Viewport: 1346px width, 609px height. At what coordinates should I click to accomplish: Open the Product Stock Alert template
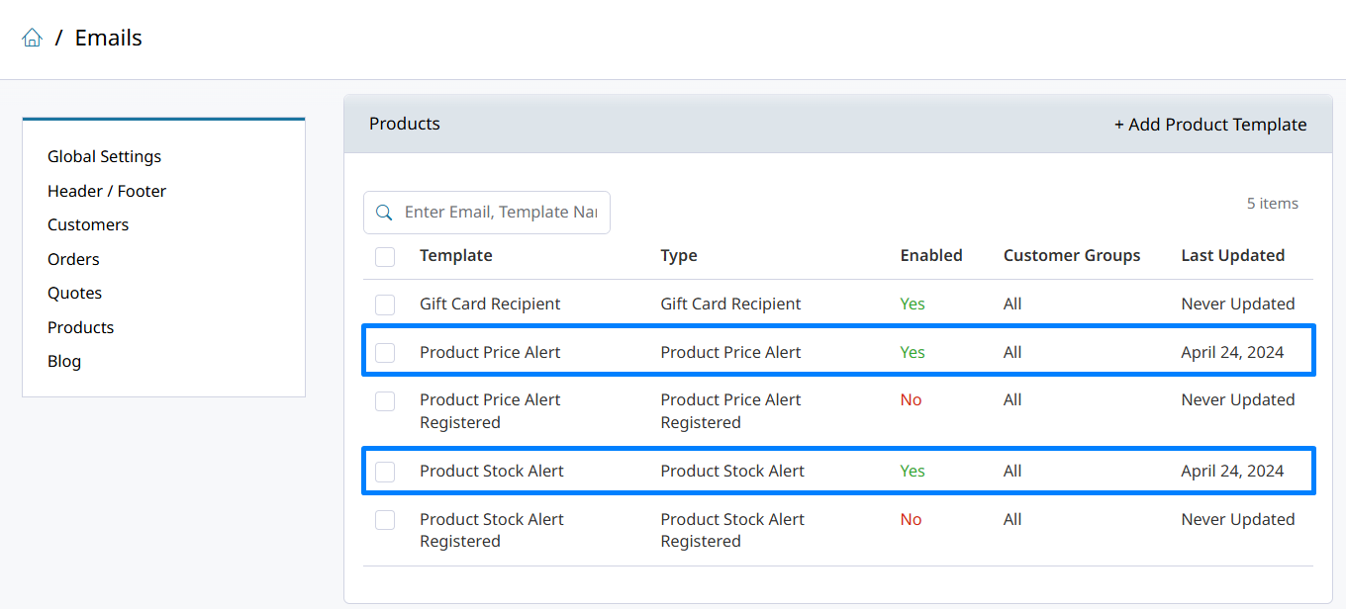coord(492,472)
